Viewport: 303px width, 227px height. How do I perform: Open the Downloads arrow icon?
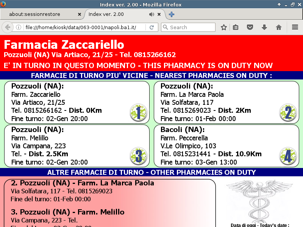pos(264,27)
